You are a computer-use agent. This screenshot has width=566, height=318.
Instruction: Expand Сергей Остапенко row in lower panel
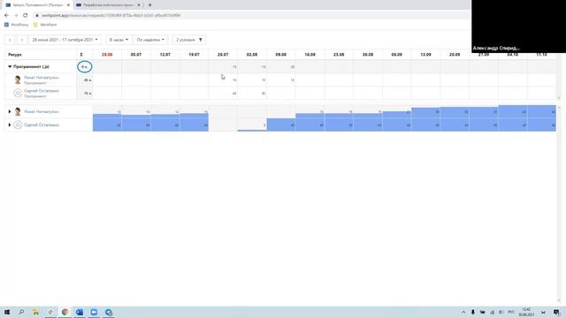pyautogui.click(x=10, y=125)
